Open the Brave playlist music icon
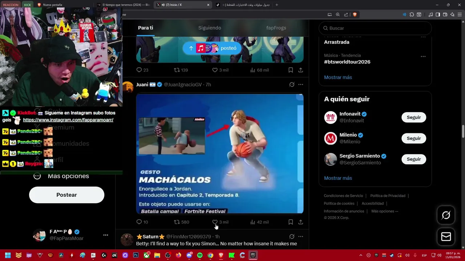Screen dimensions: 465x261 (x=430, y=14)
